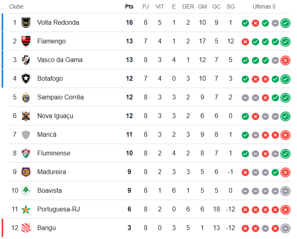Click the Madureira club crest
Screen dimensions: 297x239
tap(26, 172)
